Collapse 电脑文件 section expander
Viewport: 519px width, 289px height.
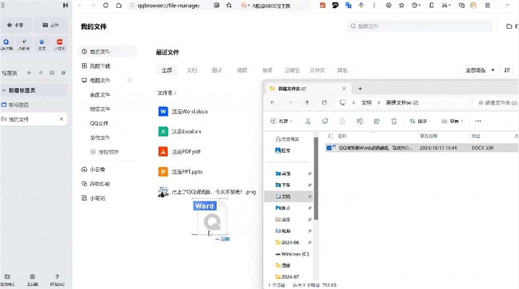coord(129,80)
